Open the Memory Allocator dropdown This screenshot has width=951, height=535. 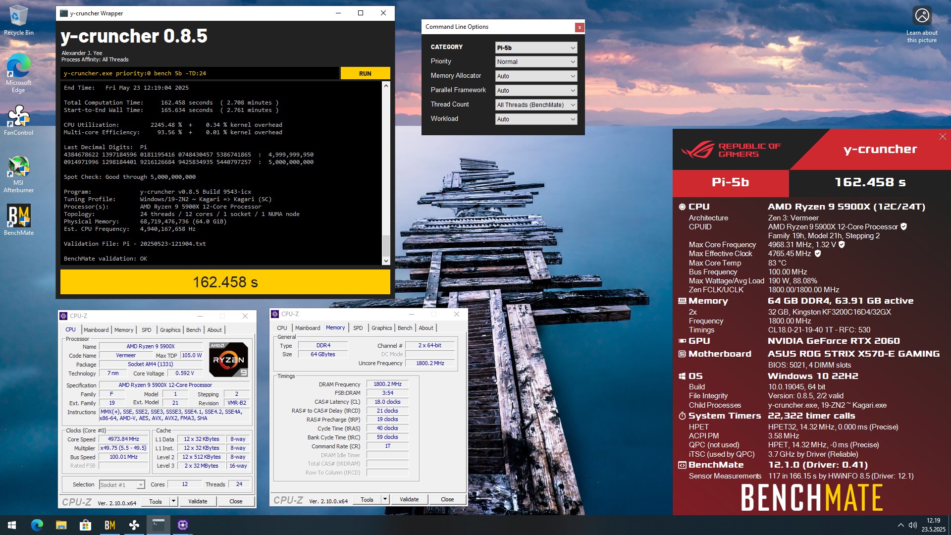pyautogui.click(x=536, y=76)
